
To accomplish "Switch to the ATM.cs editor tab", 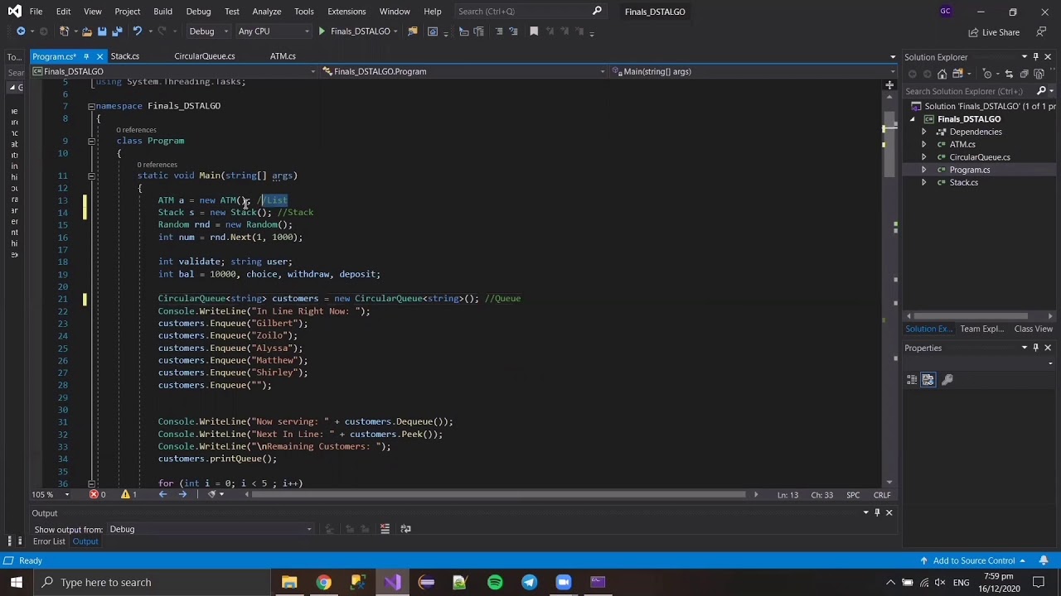I will 283,56.
